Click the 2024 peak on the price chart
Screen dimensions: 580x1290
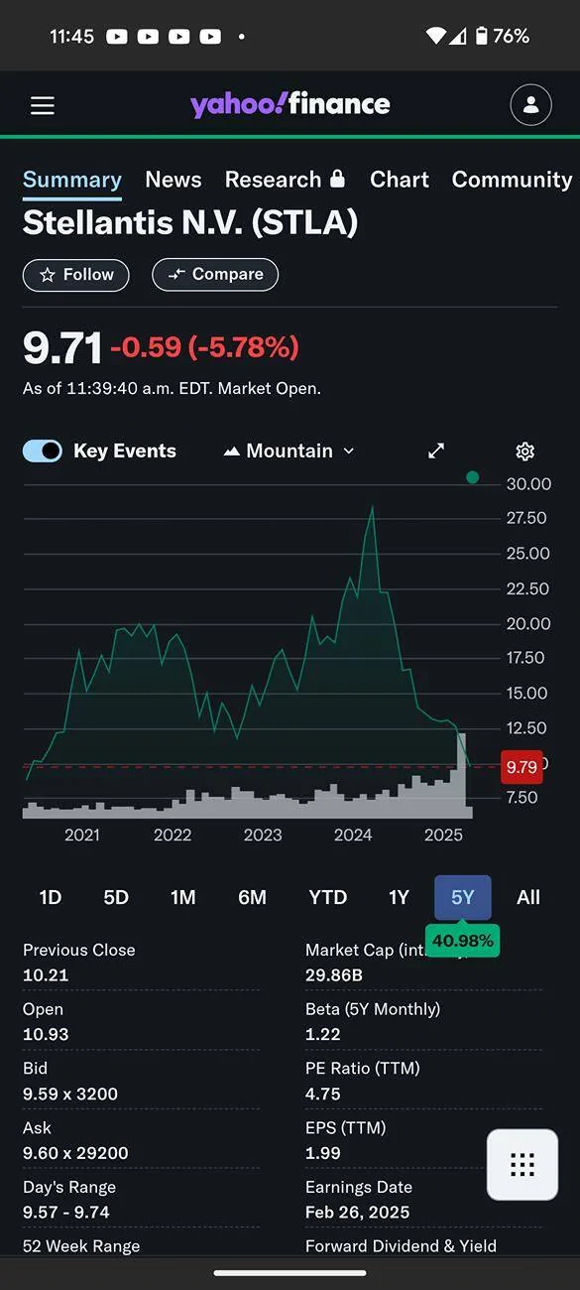point(372,508)
